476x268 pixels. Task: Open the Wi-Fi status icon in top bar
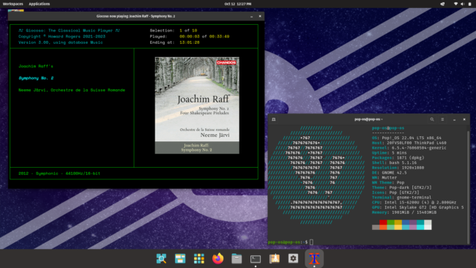point(455,4)
